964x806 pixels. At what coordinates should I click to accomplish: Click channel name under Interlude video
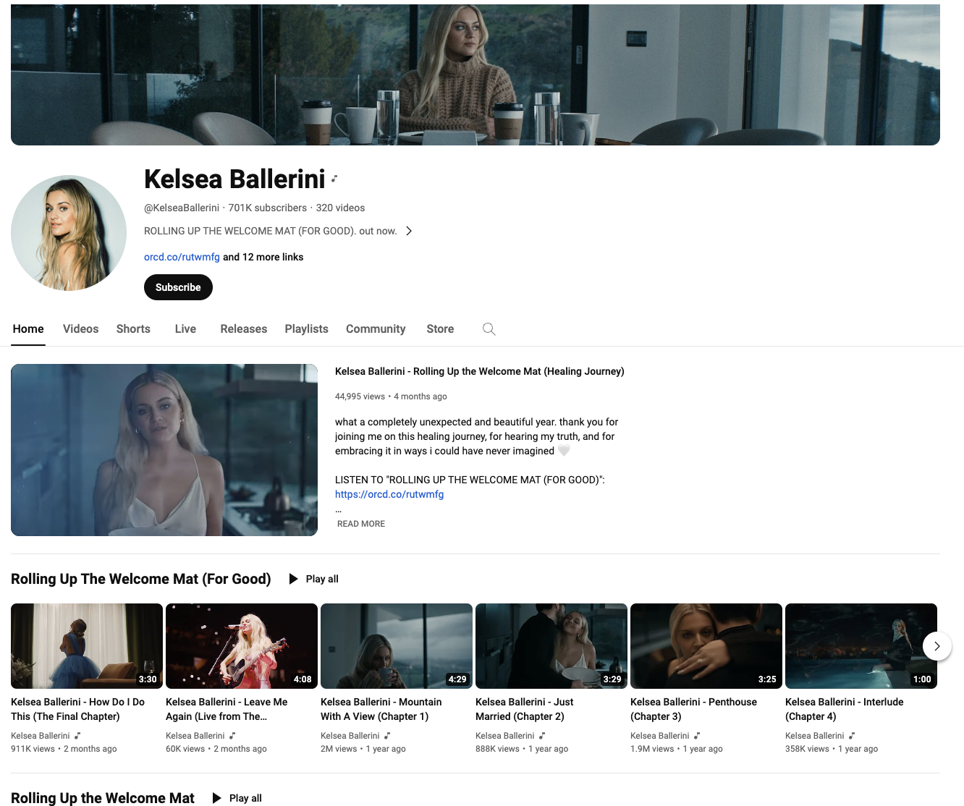click(815, 736)
